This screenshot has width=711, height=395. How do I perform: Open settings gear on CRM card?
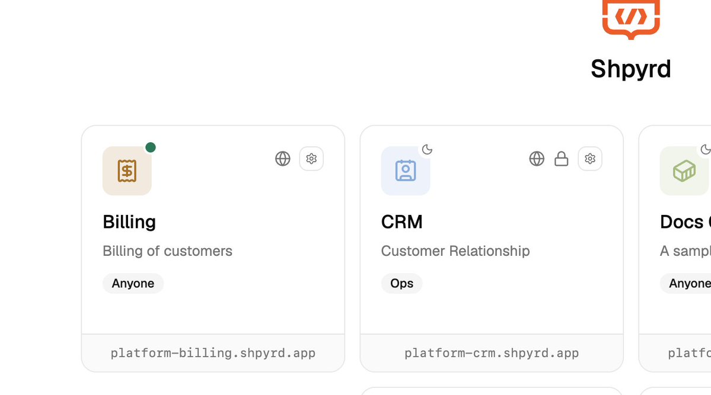point(590,159)
